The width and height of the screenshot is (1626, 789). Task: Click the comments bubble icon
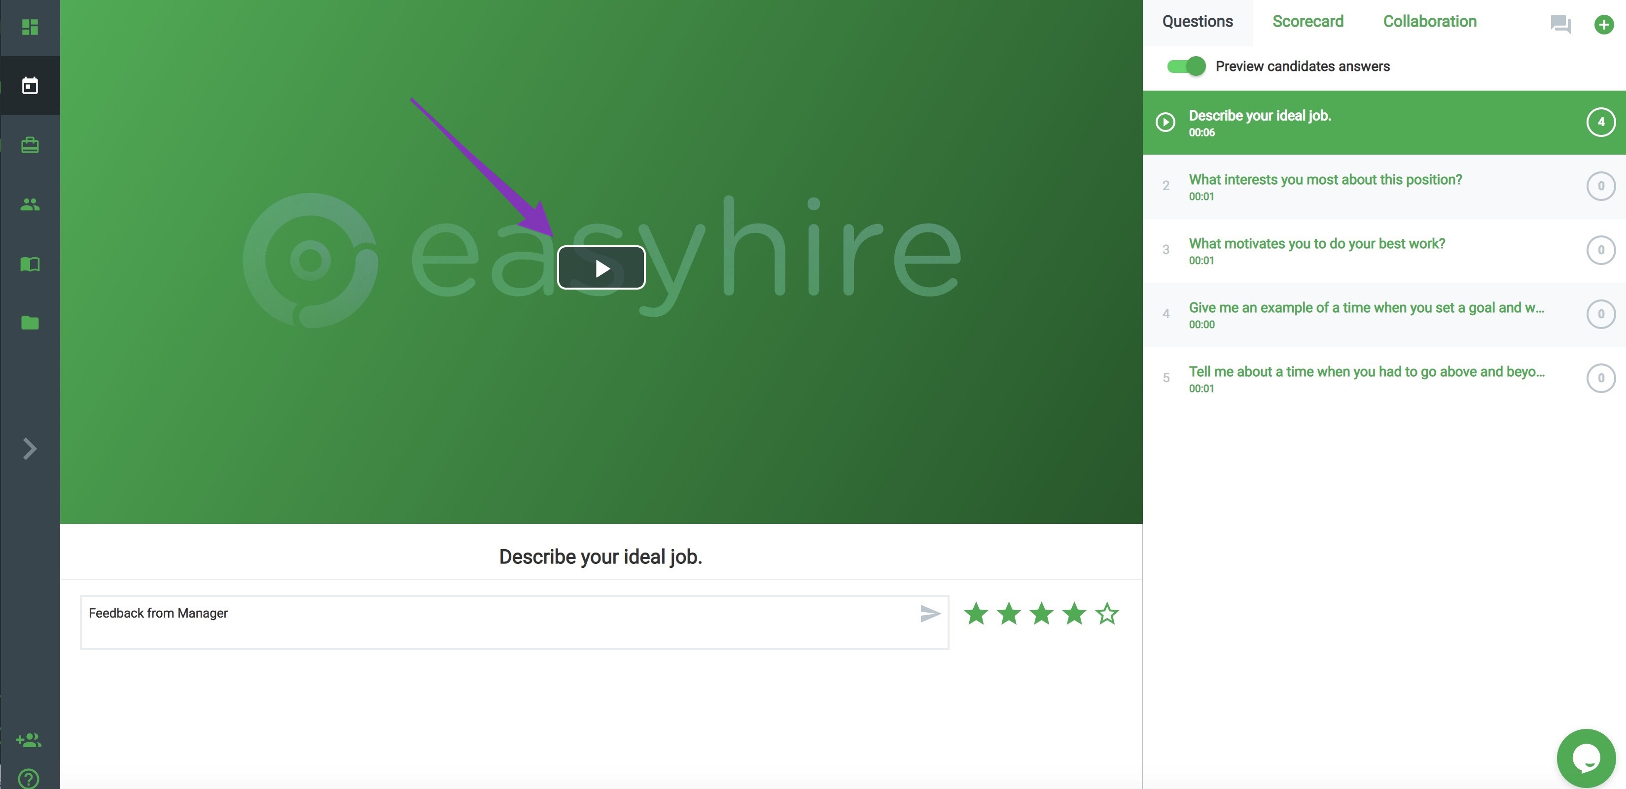tap(1560, 25)
